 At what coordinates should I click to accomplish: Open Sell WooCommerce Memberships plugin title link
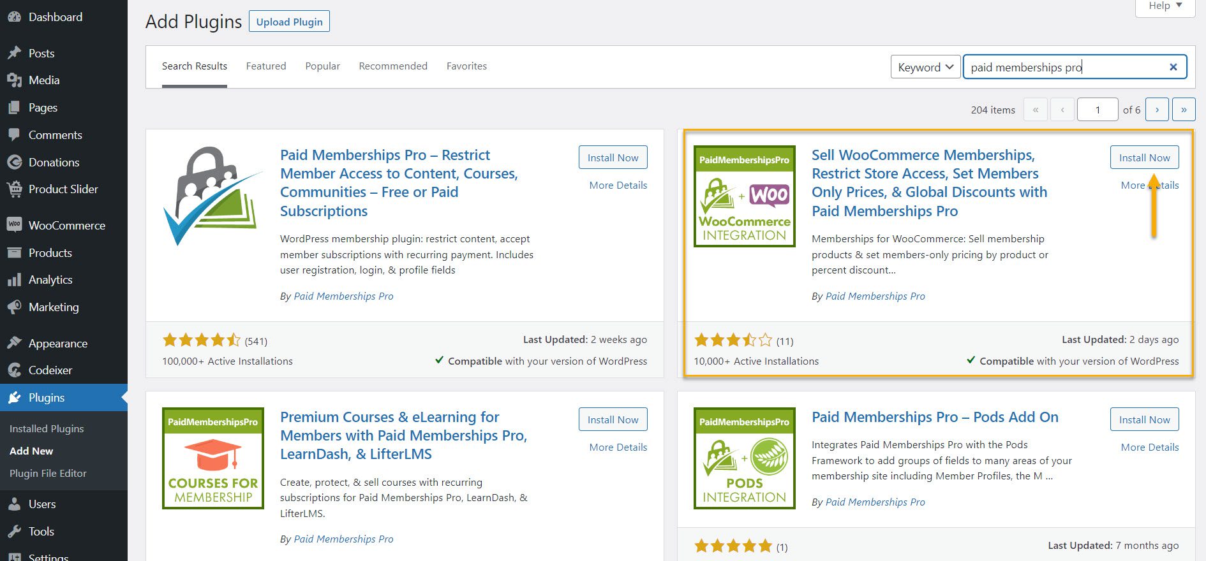coord(930,183)
